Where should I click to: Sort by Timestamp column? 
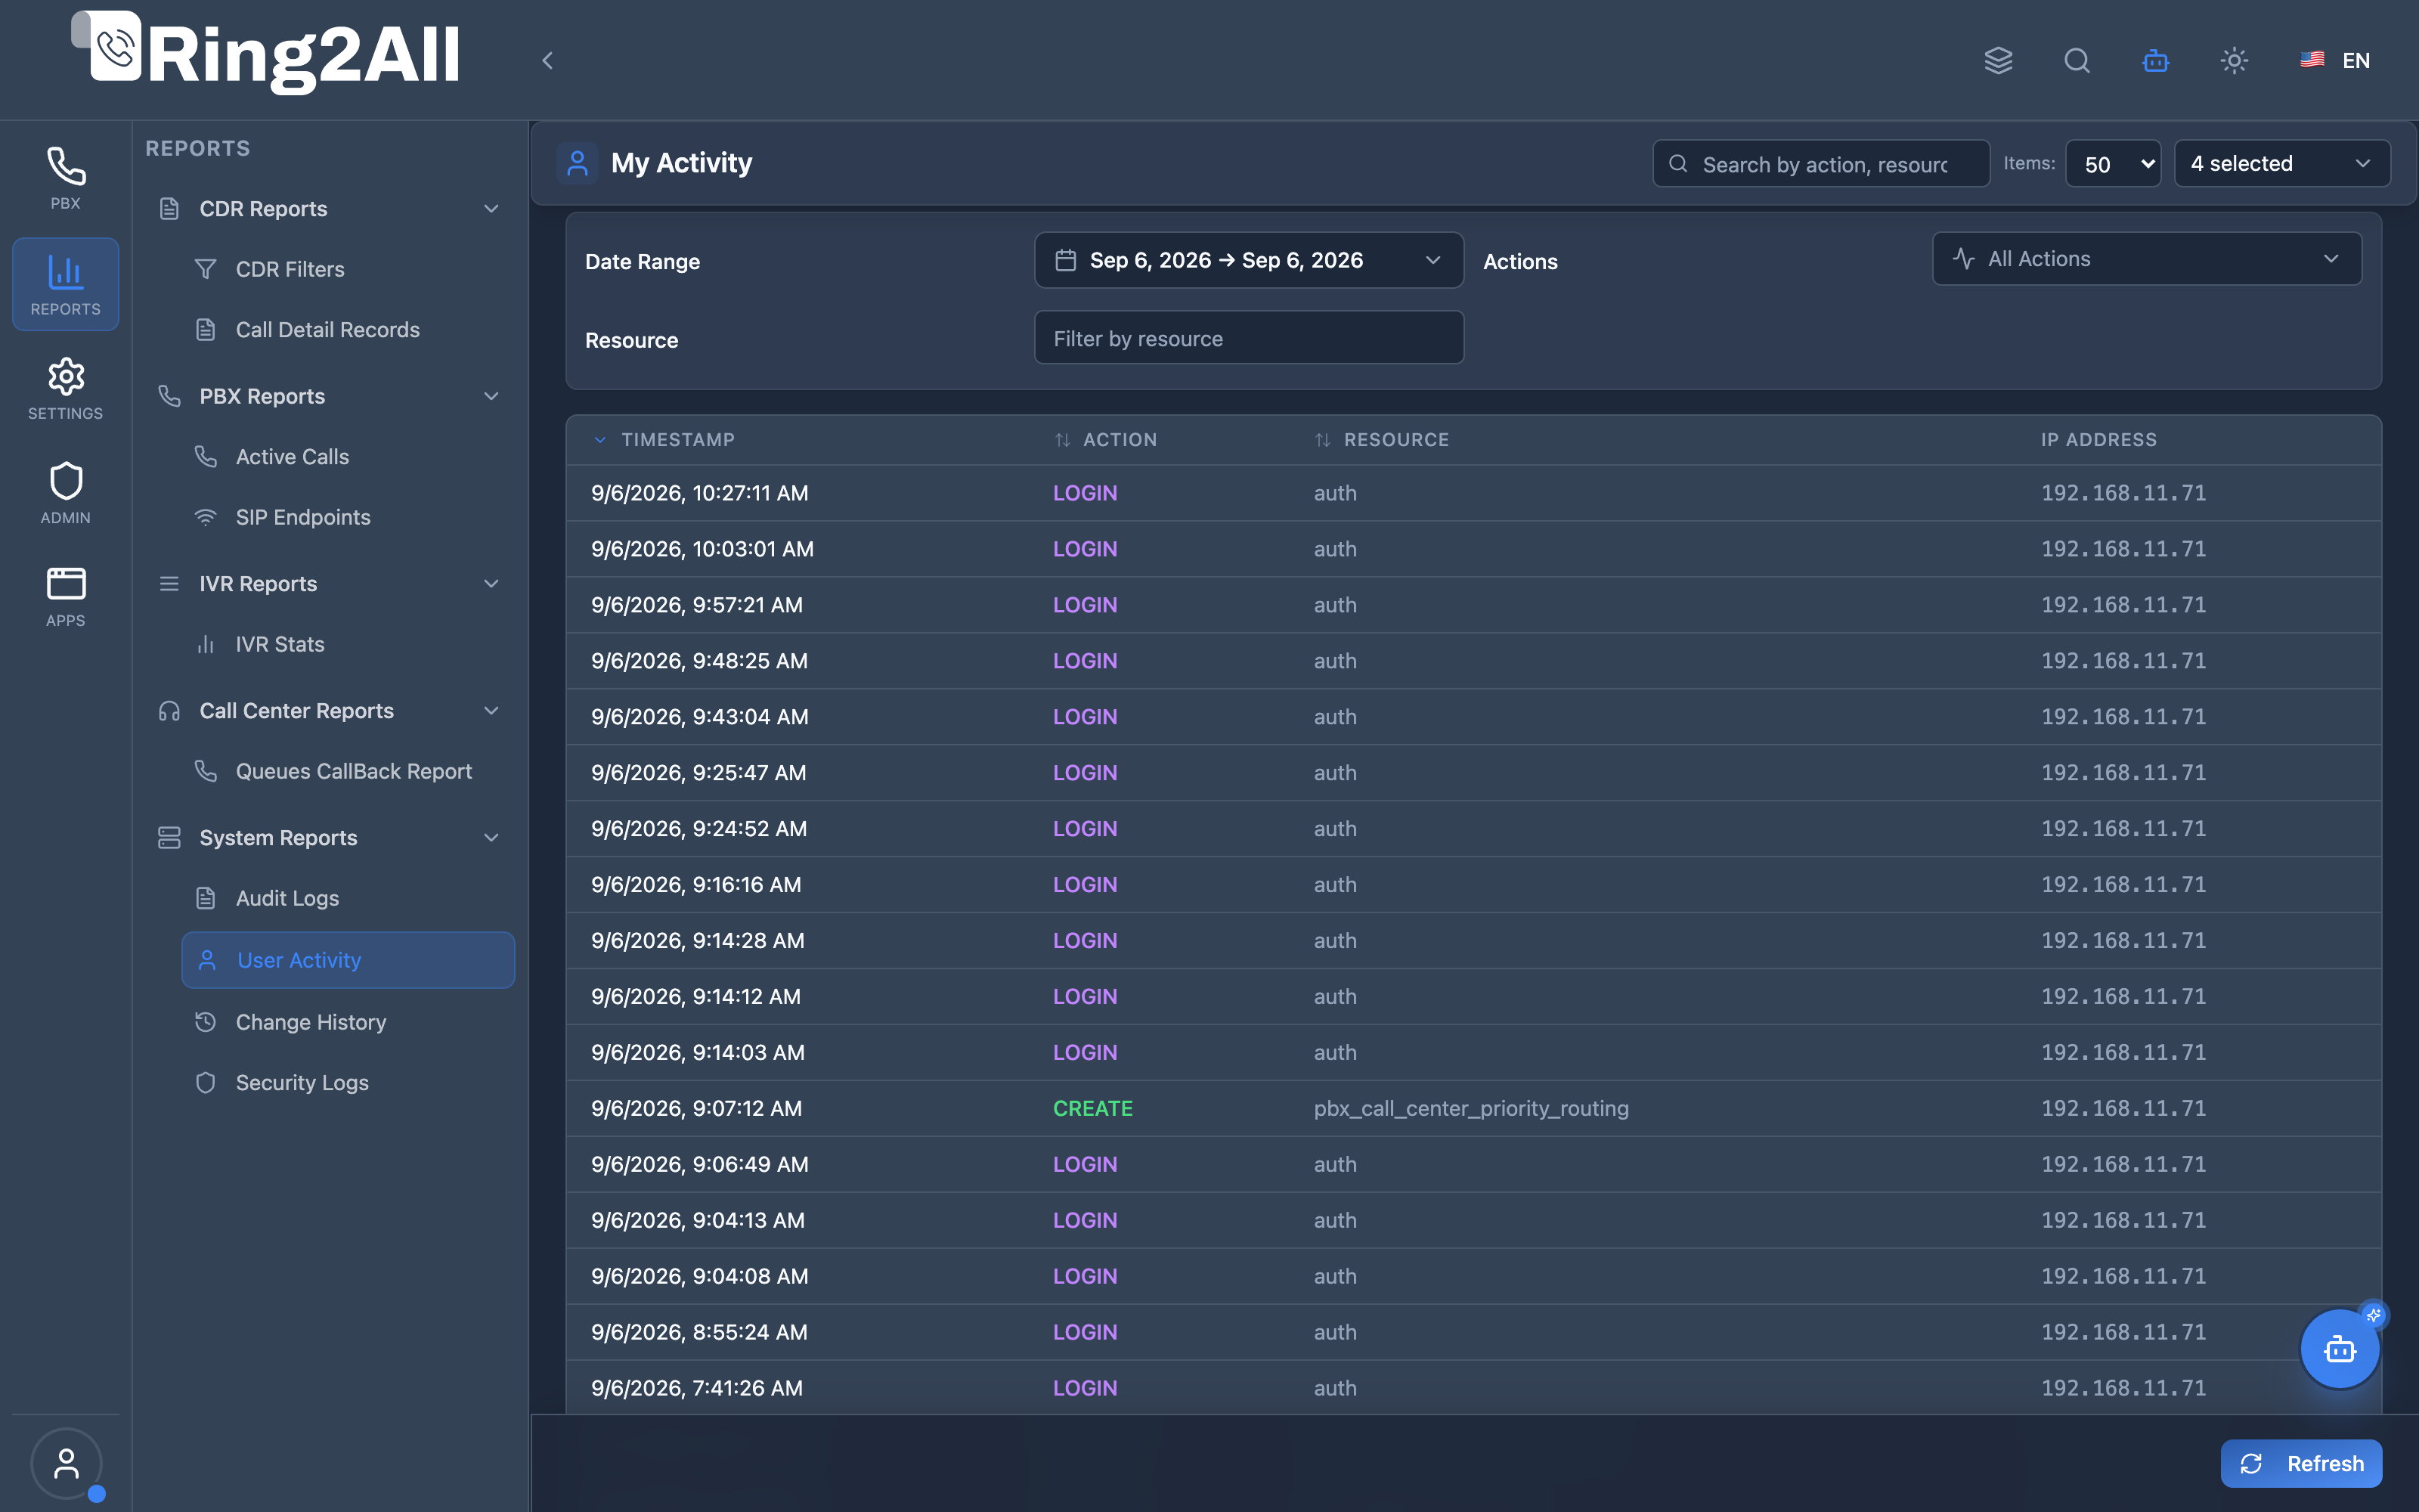[x=664, y=440]
